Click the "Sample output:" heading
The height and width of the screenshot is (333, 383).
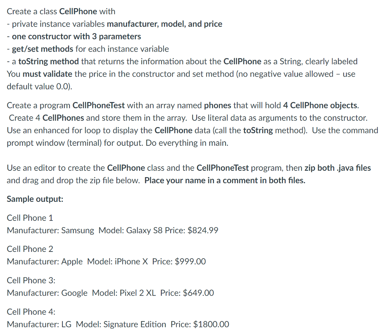click(35, 199)
